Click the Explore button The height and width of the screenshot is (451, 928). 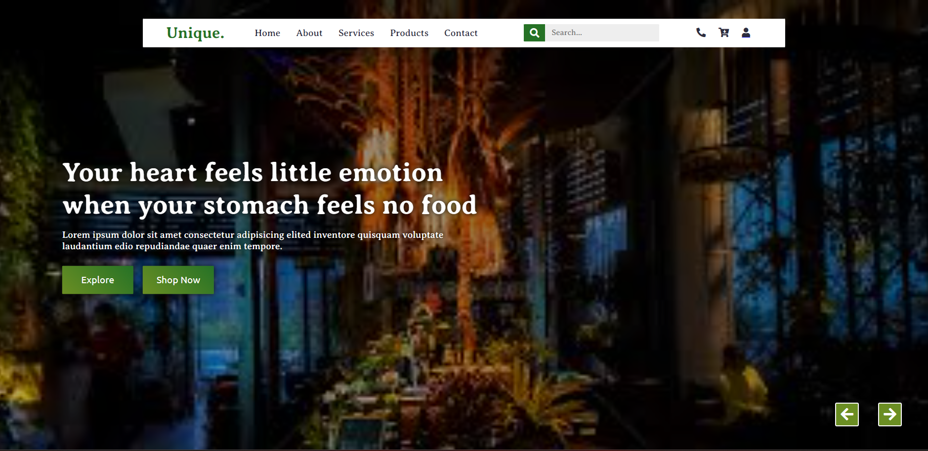pyautogui.click(x=98, y=280)
